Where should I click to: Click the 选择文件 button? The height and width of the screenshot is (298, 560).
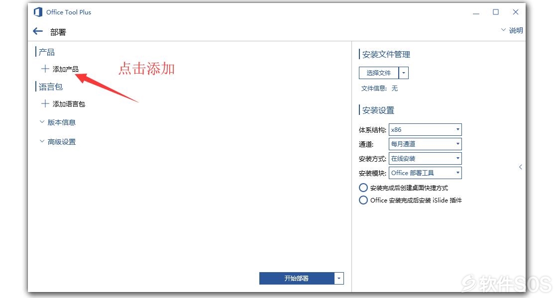click(x=379, y=73)
